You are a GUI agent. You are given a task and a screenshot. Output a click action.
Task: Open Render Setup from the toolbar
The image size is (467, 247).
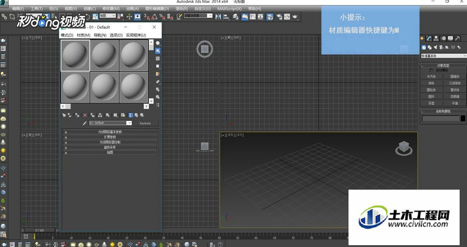pyautogui.click(x=279, y=17)
